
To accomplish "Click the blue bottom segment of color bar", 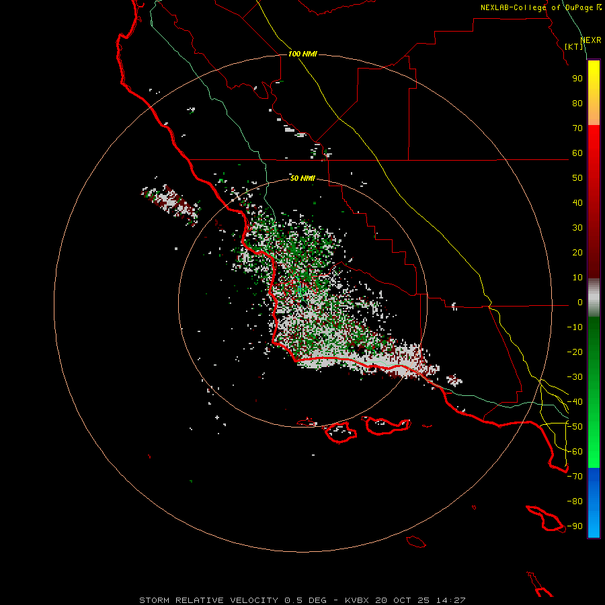I will 594,503.
